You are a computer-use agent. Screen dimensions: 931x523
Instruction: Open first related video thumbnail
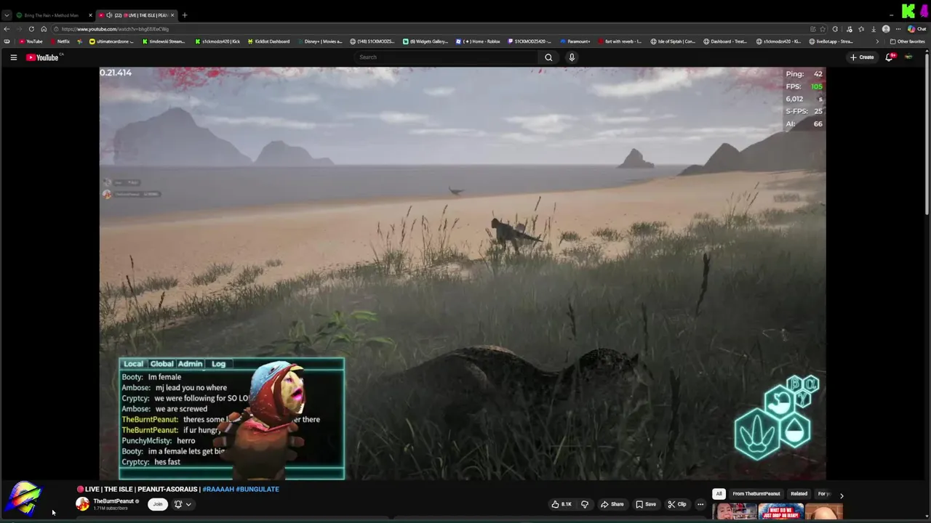click(734, 511)
